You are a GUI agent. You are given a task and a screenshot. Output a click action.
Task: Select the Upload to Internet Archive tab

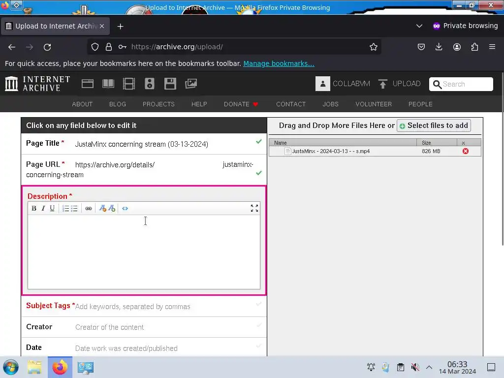click(55, 26)
